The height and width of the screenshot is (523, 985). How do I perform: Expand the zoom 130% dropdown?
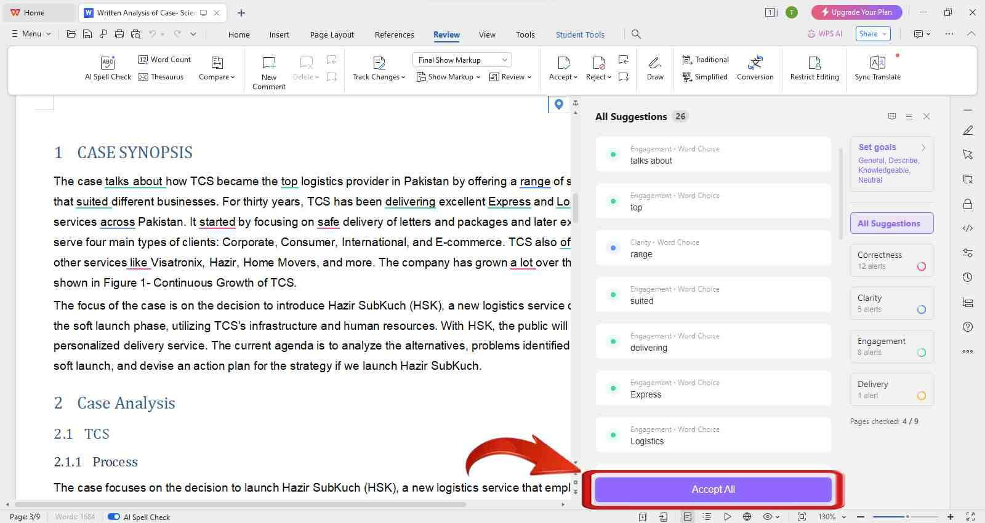(844, 517)
